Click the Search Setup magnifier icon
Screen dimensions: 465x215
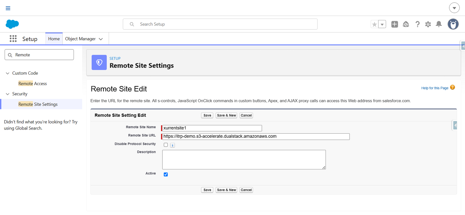[x=132, y=24]
